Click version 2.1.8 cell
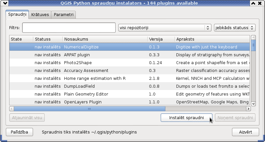 point(154,79)
